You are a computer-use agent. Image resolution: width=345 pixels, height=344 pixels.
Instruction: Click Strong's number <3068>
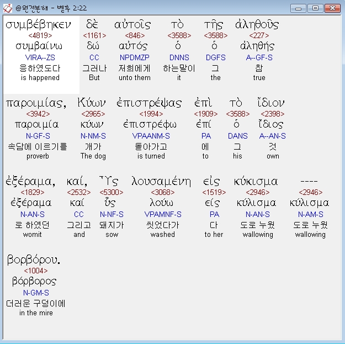(163, 192)
